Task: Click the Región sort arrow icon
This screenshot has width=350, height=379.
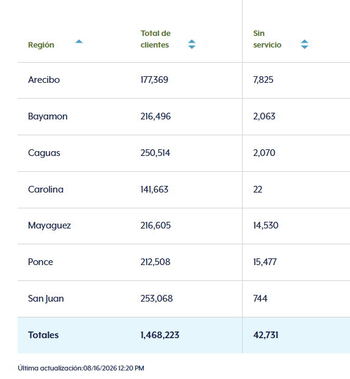Action: (79, 41)
